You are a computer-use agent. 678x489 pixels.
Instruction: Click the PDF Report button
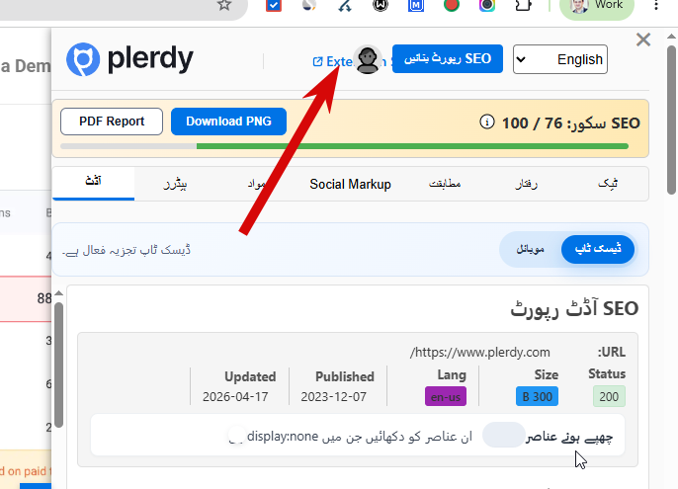[x=112, y=122]
